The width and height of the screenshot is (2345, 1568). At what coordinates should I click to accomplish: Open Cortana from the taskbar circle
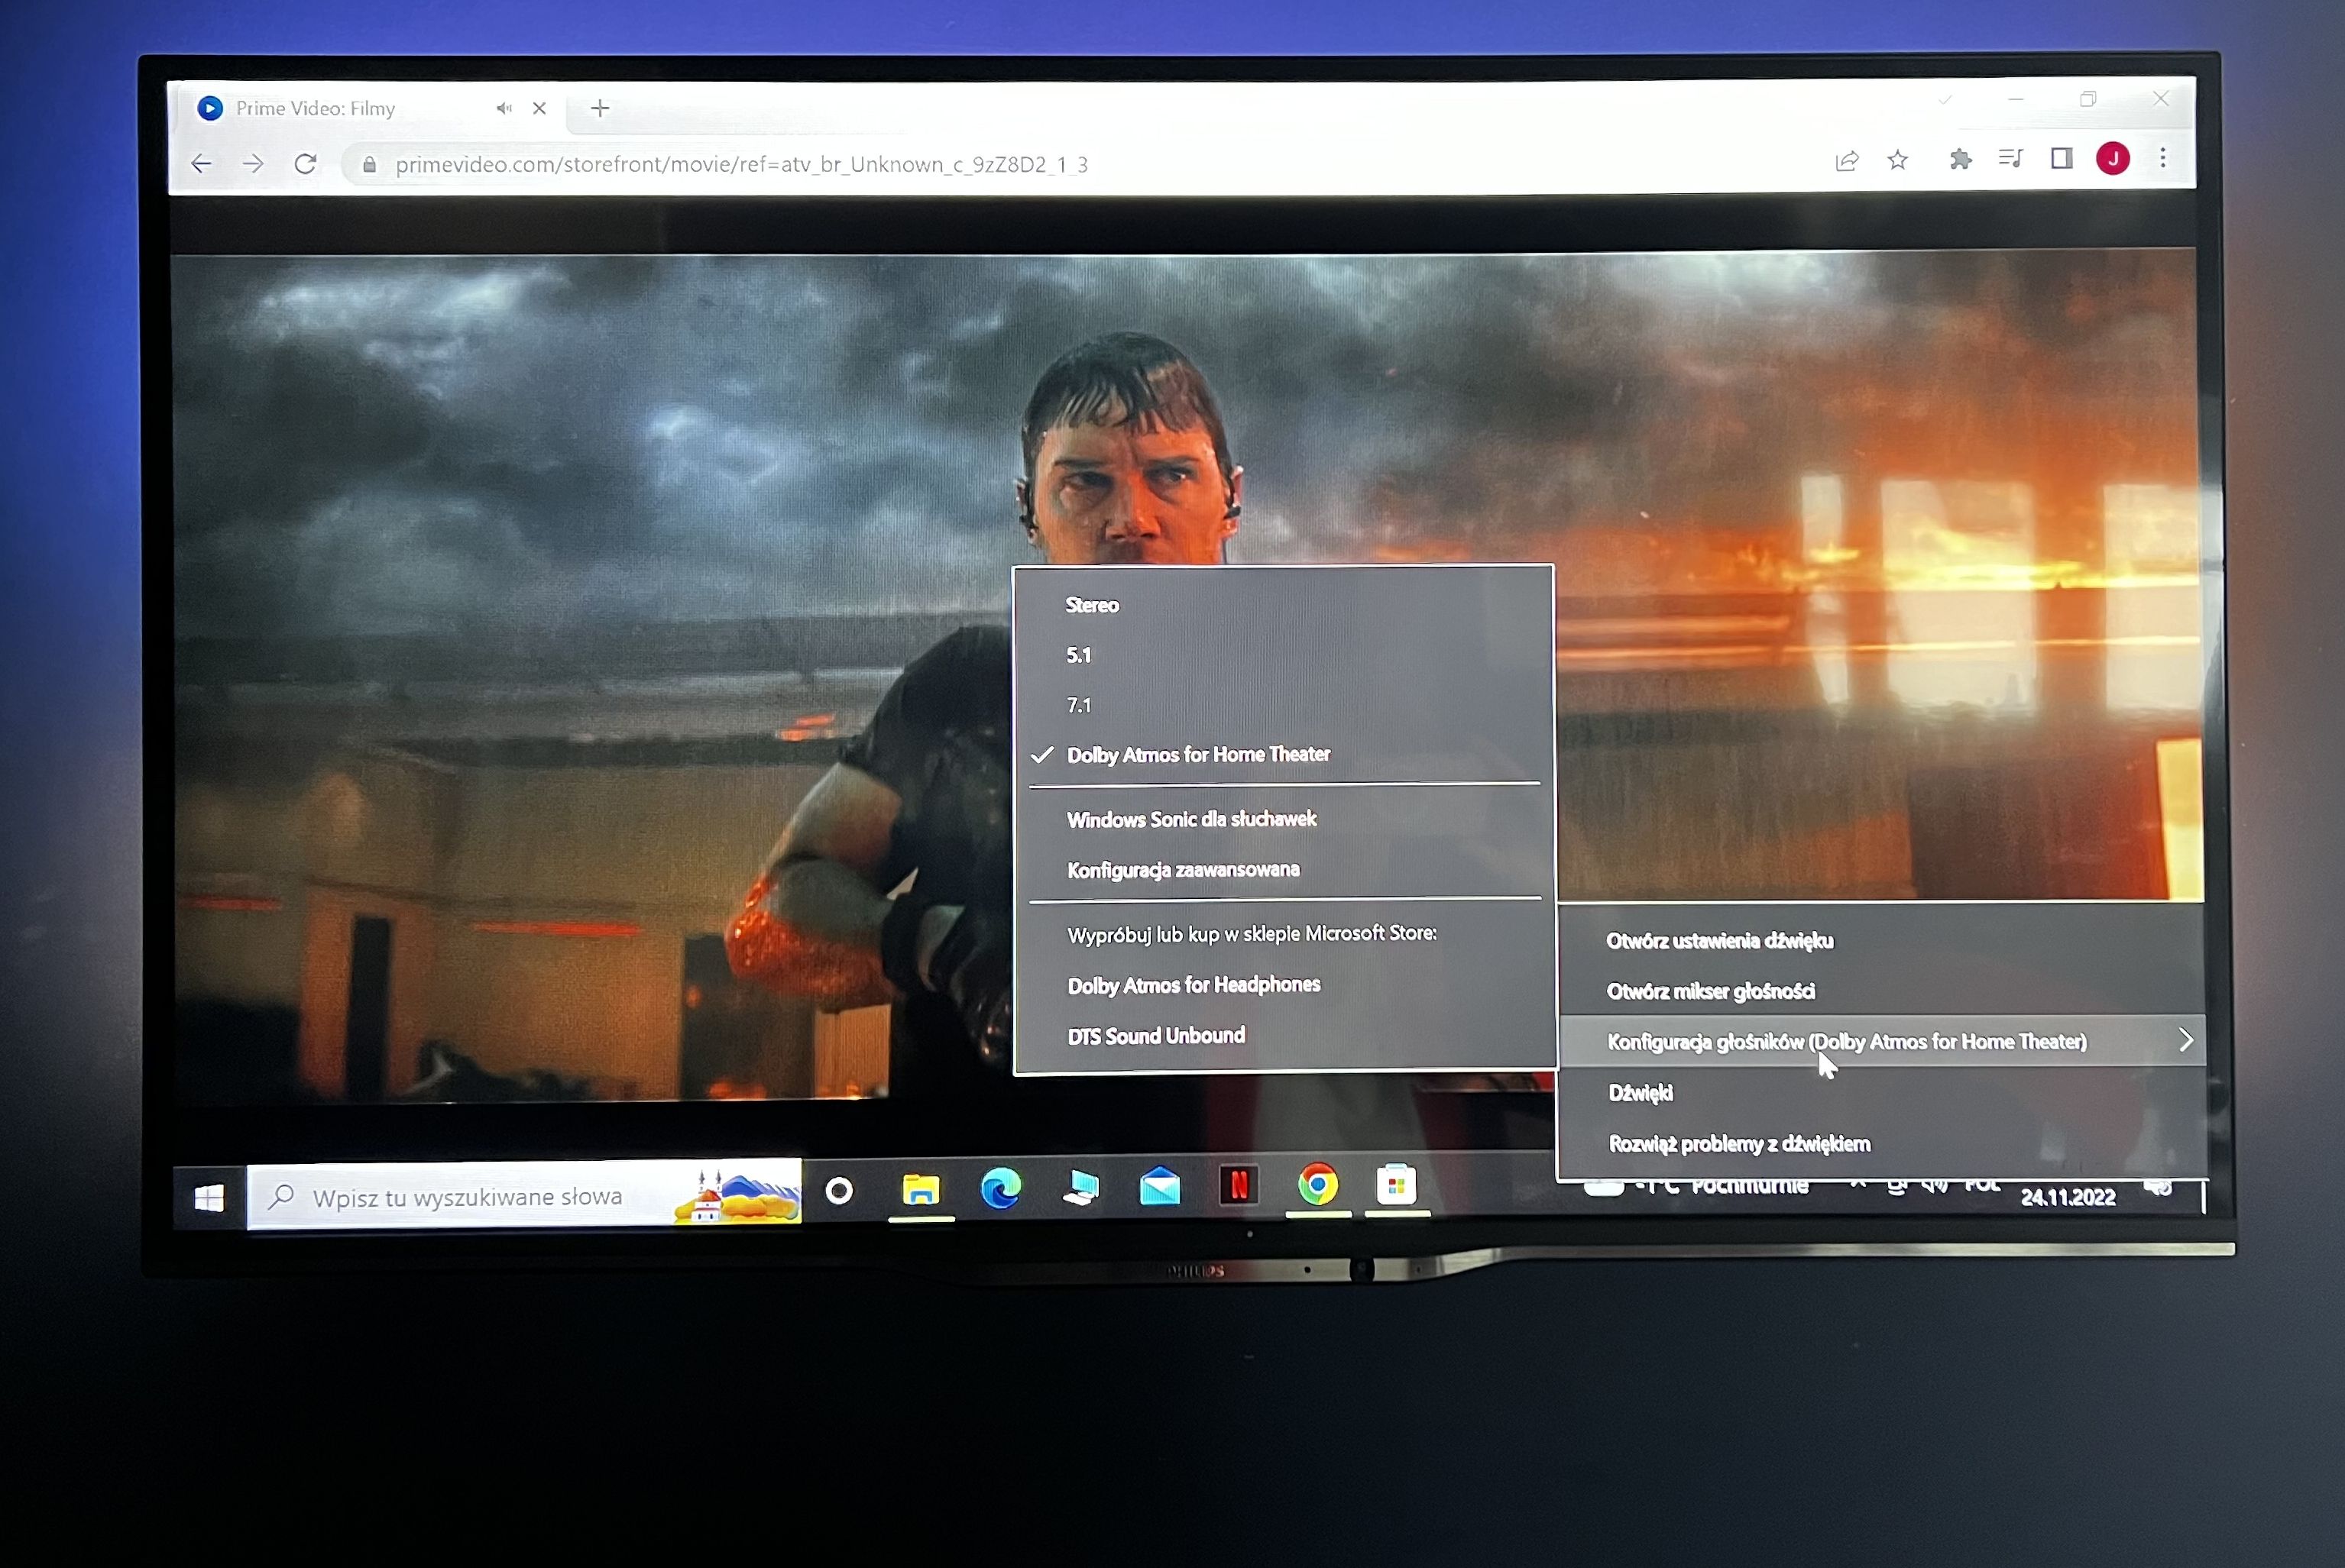[840, 1190]
